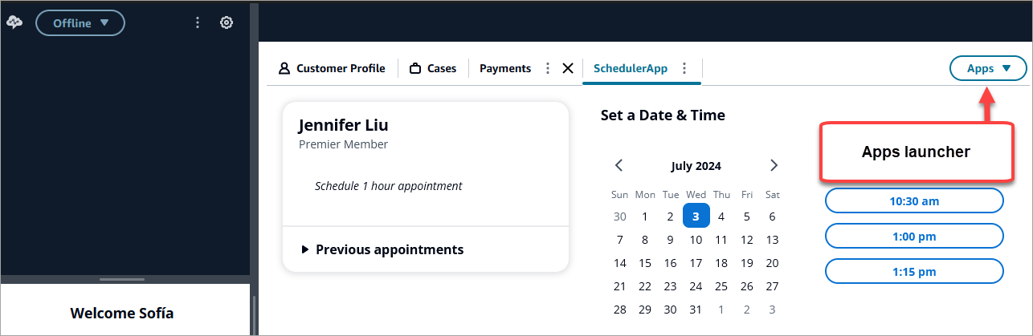Viewport: 1033px width, 336px height.
Task: Open the Offline status dropdown
Action: (80, 22)
